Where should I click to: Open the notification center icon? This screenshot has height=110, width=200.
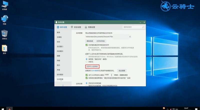(x=196, y=109)
